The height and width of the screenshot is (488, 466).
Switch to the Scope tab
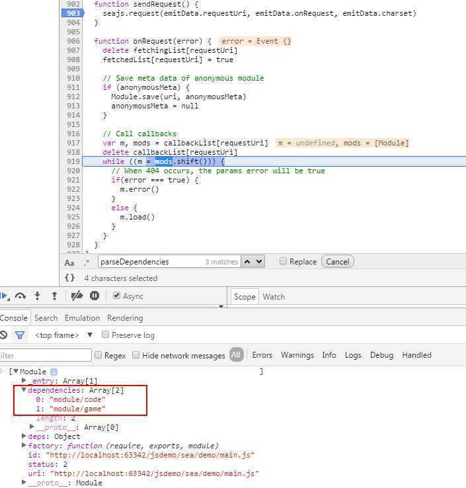pyautogui.click(x=245, y=297)
